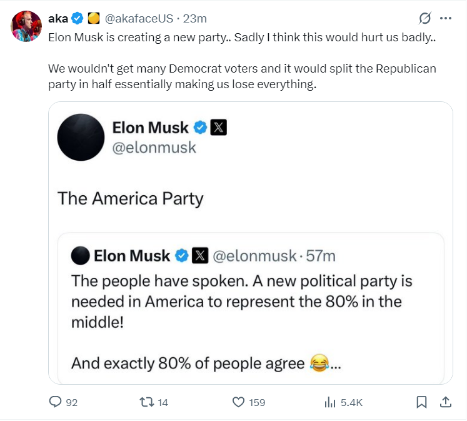Click the display name 'aka'
This screenshot has height=421, width=467.
coord(58,19)
